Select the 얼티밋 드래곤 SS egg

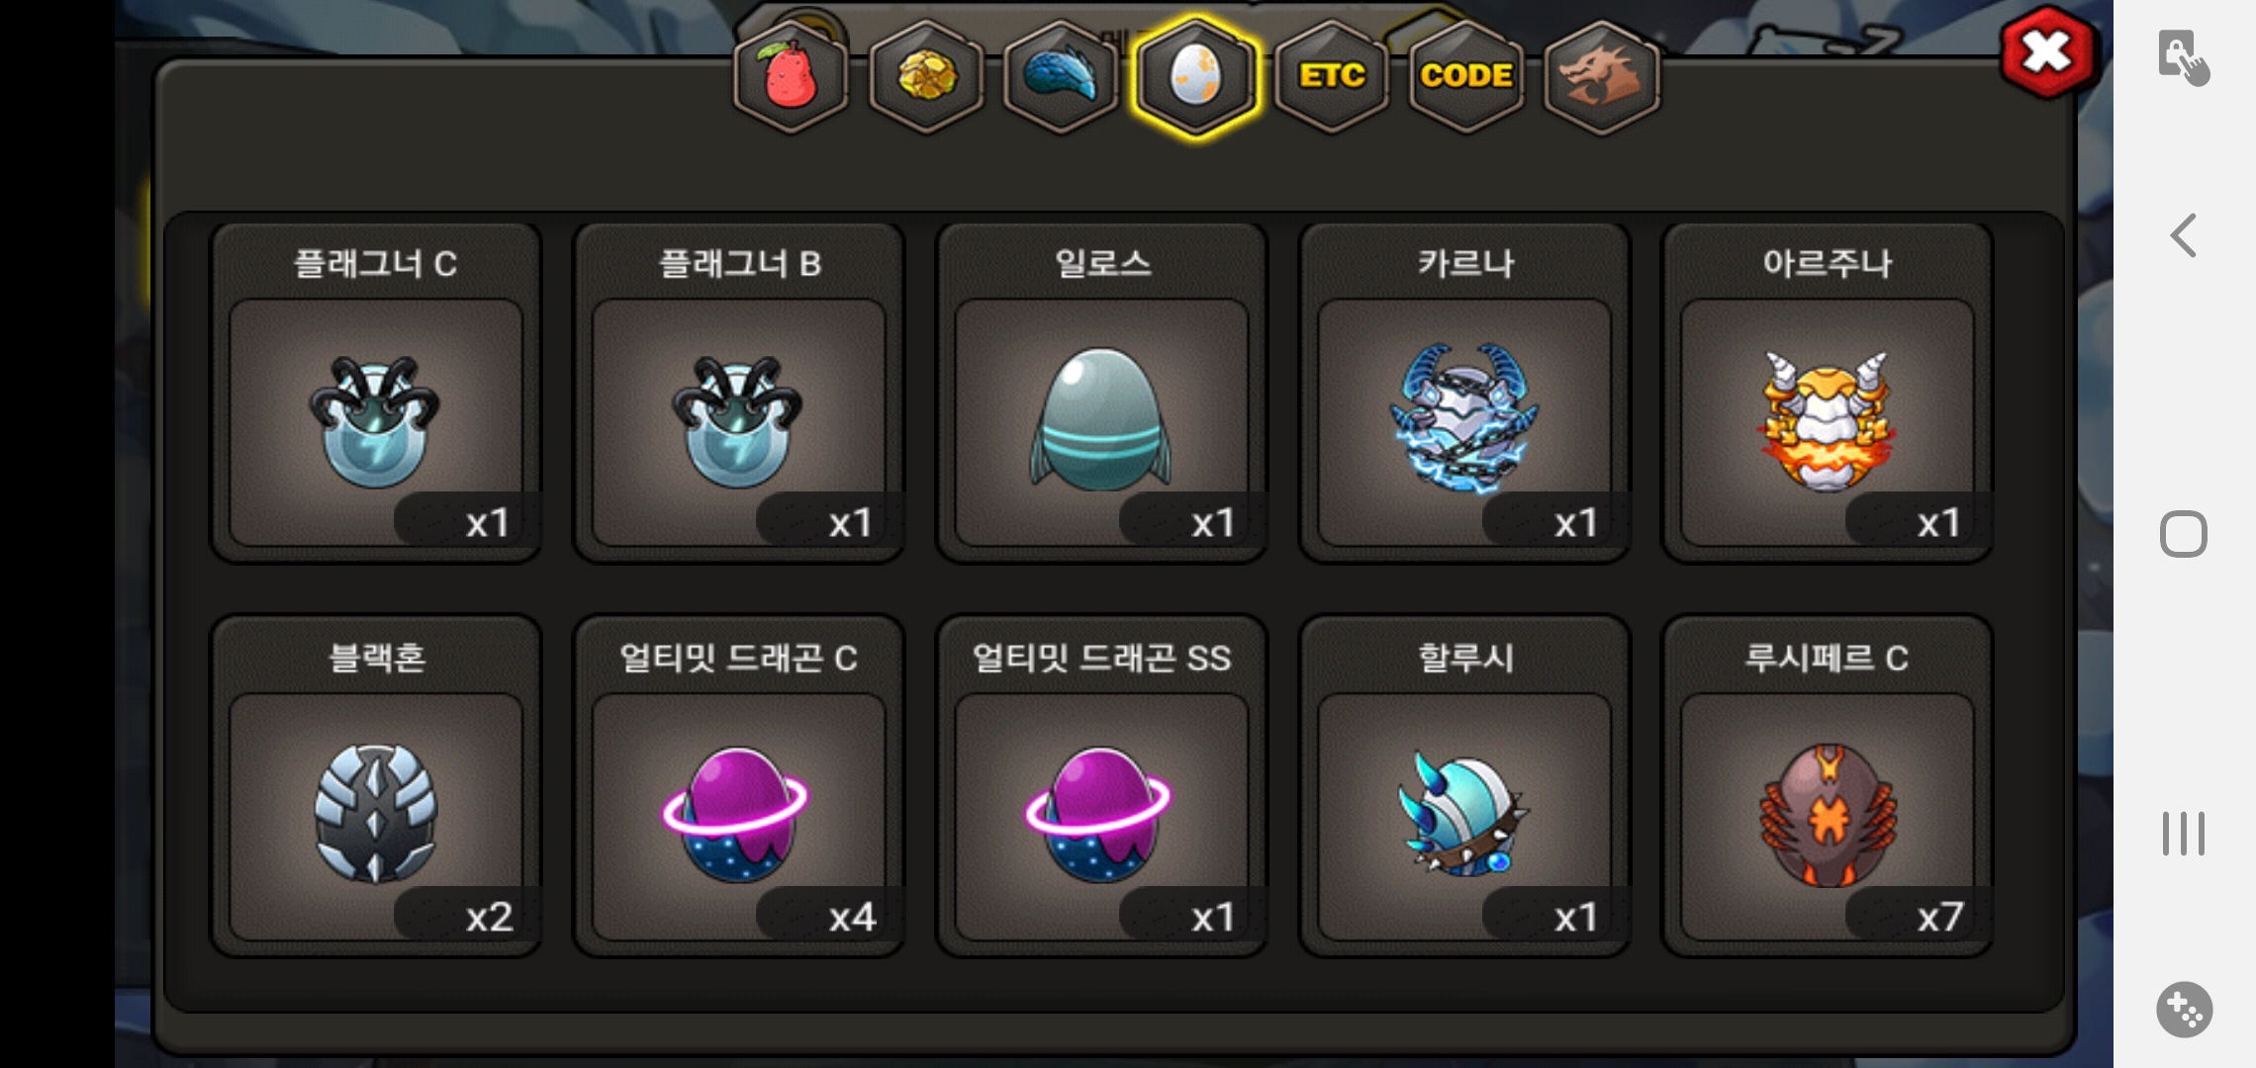pos(1101,787)
